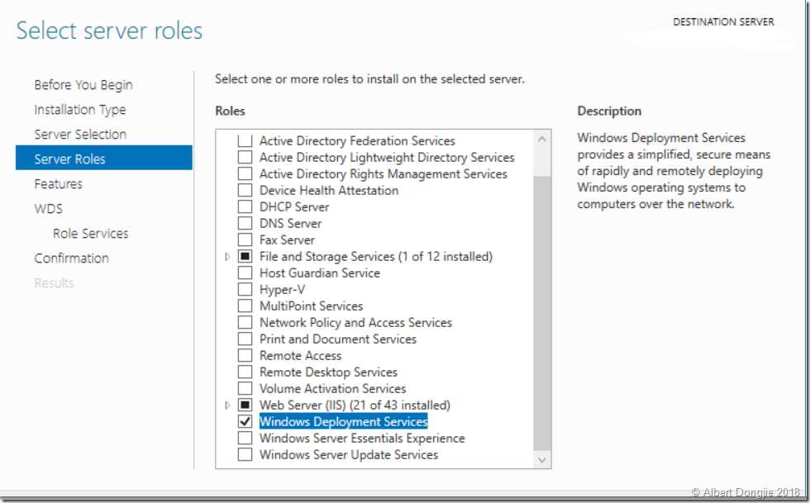Open the Features step
Screen dimensions: 810x503
[x=59, y=184]
